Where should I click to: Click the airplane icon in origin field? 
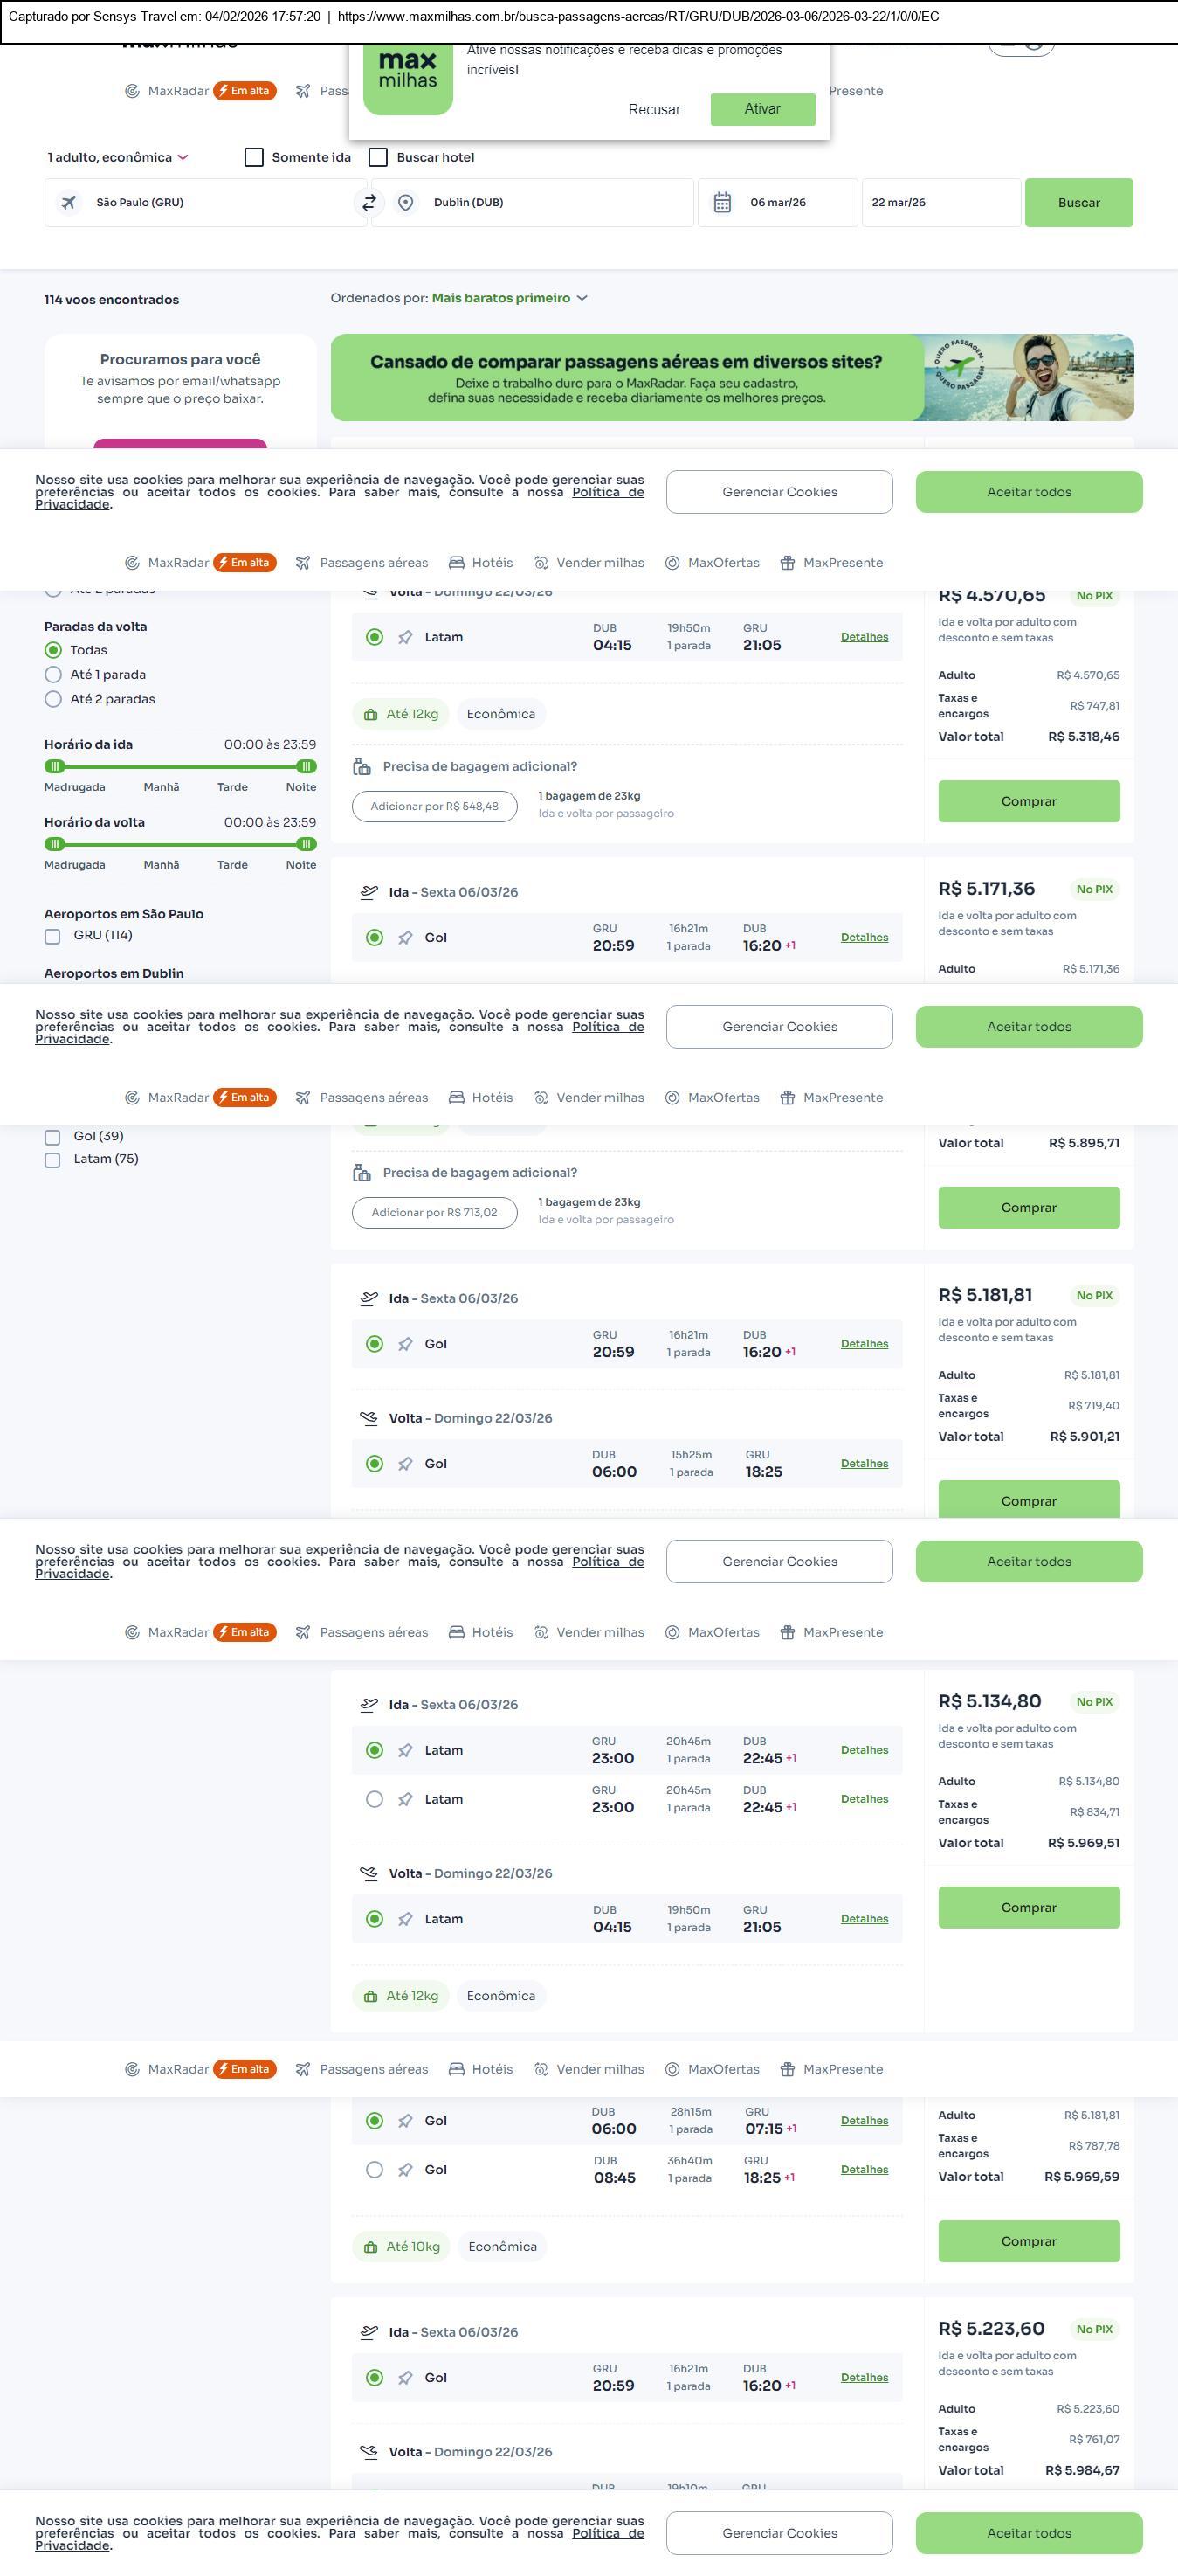(x=69, y=203)
